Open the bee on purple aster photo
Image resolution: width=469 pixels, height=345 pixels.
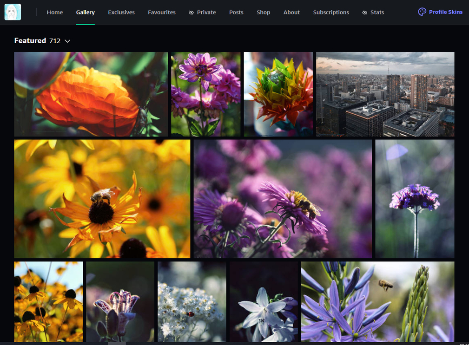coord(283,199)
